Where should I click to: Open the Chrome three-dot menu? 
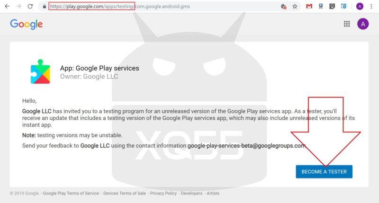point(372,7)
